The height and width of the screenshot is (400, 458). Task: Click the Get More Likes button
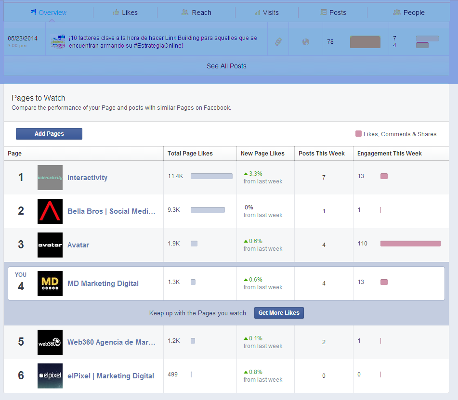(x=279, y=313)
